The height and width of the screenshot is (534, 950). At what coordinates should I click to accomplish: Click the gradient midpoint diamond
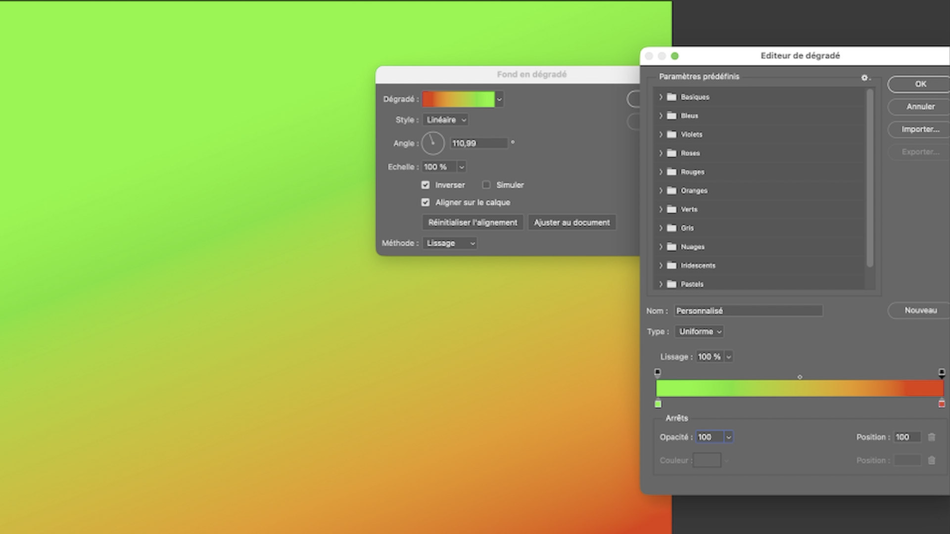(800, 377)
